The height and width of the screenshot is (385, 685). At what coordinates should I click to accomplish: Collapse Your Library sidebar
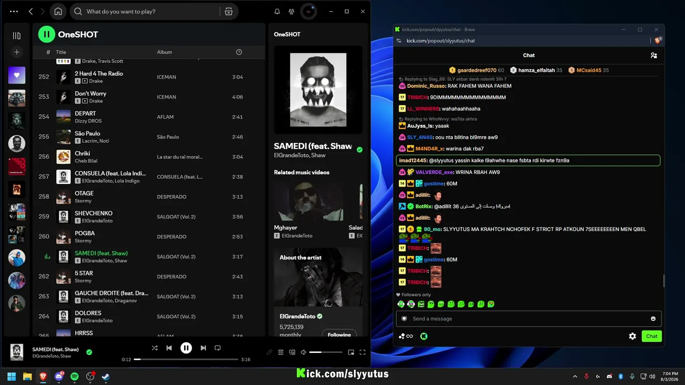point(17,35)
